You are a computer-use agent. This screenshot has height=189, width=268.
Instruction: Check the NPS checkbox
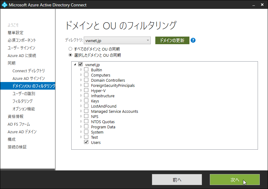[86, 116]
